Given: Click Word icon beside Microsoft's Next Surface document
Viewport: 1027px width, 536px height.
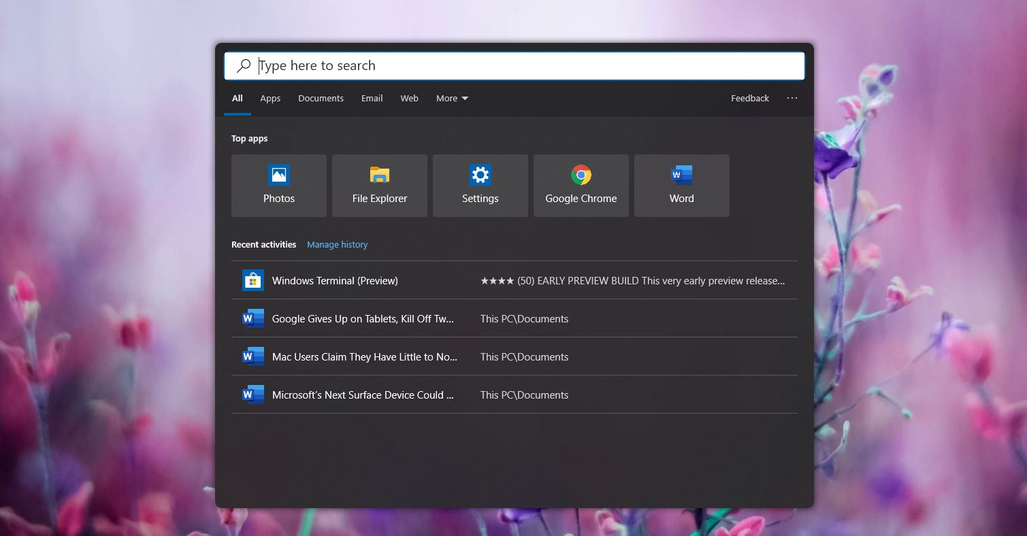Looking at the screenshot, I should (x=253, y=395).
